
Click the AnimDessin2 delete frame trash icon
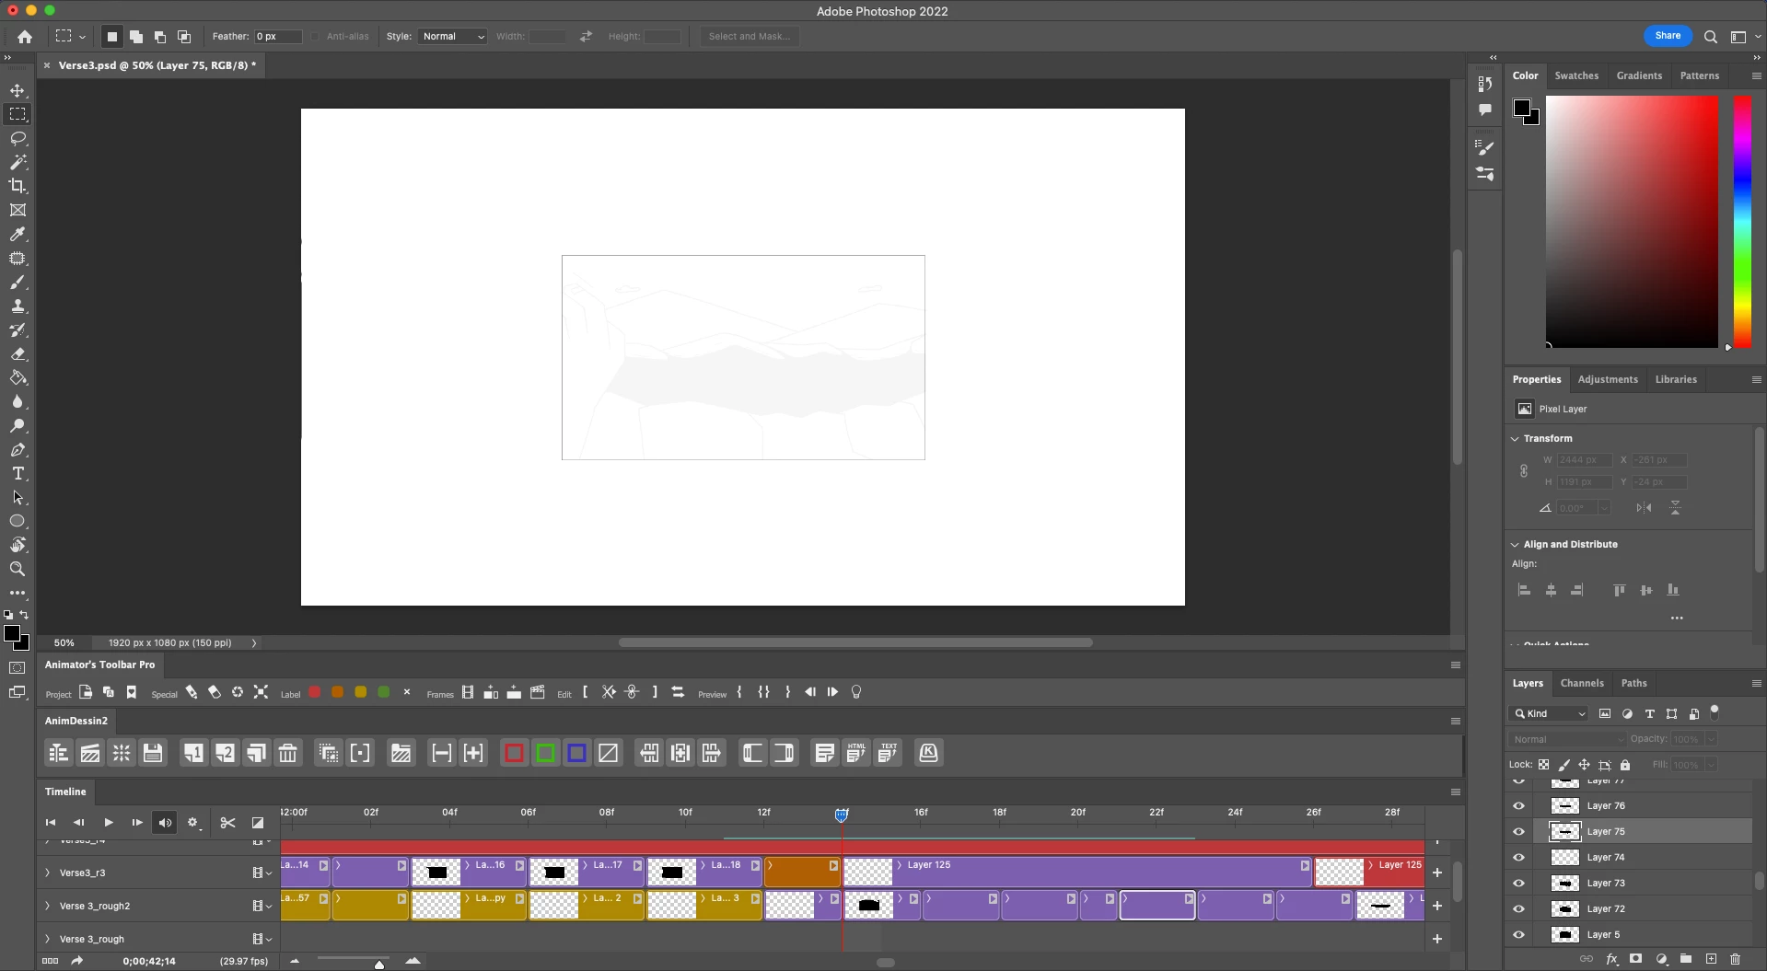tap(288, 753)
